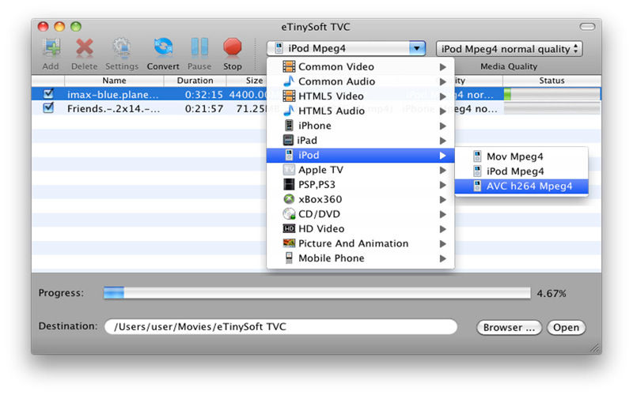
Task: Pause the conversion using Pause icon
Action: click(199, 49)
